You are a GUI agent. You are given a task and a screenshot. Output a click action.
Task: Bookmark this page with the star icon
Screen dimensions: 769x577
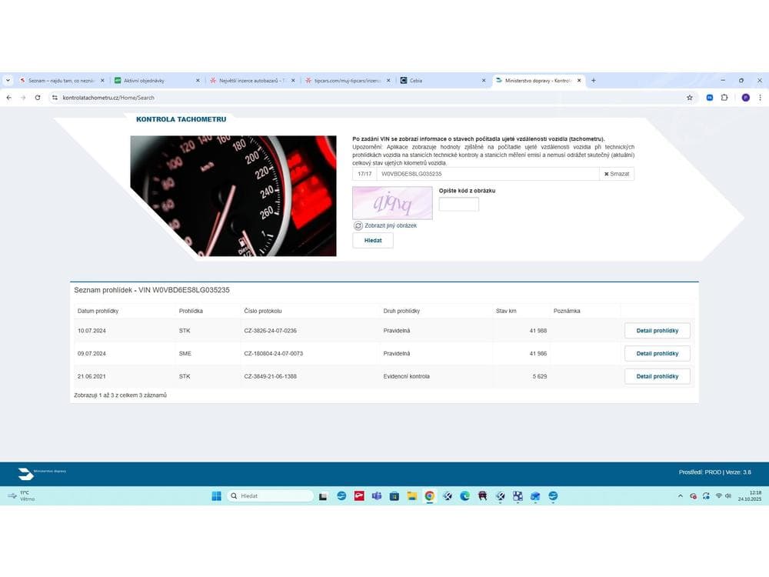click(690, 98)
